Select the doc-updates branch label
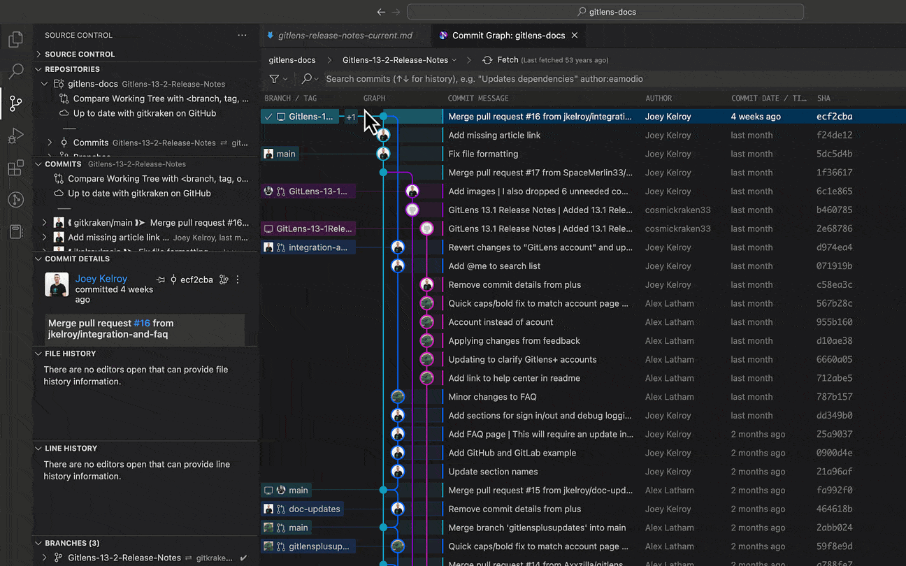The width and height of the screenshot is (906, 566). (x=303, y=509)
